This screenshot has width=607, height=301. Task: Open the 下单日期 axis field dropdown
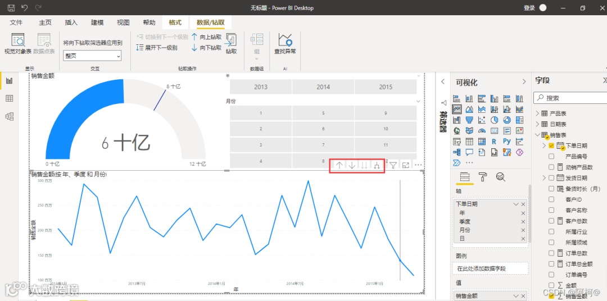click(515, 204)
